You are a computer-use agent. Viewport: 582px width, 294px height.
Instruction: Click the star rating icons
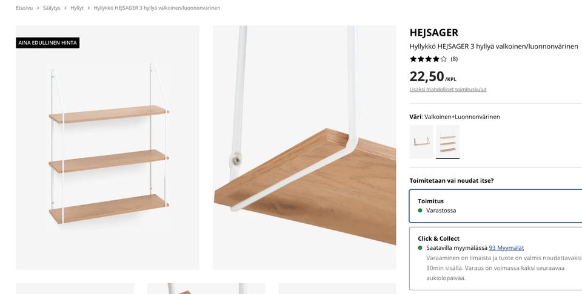429,59
